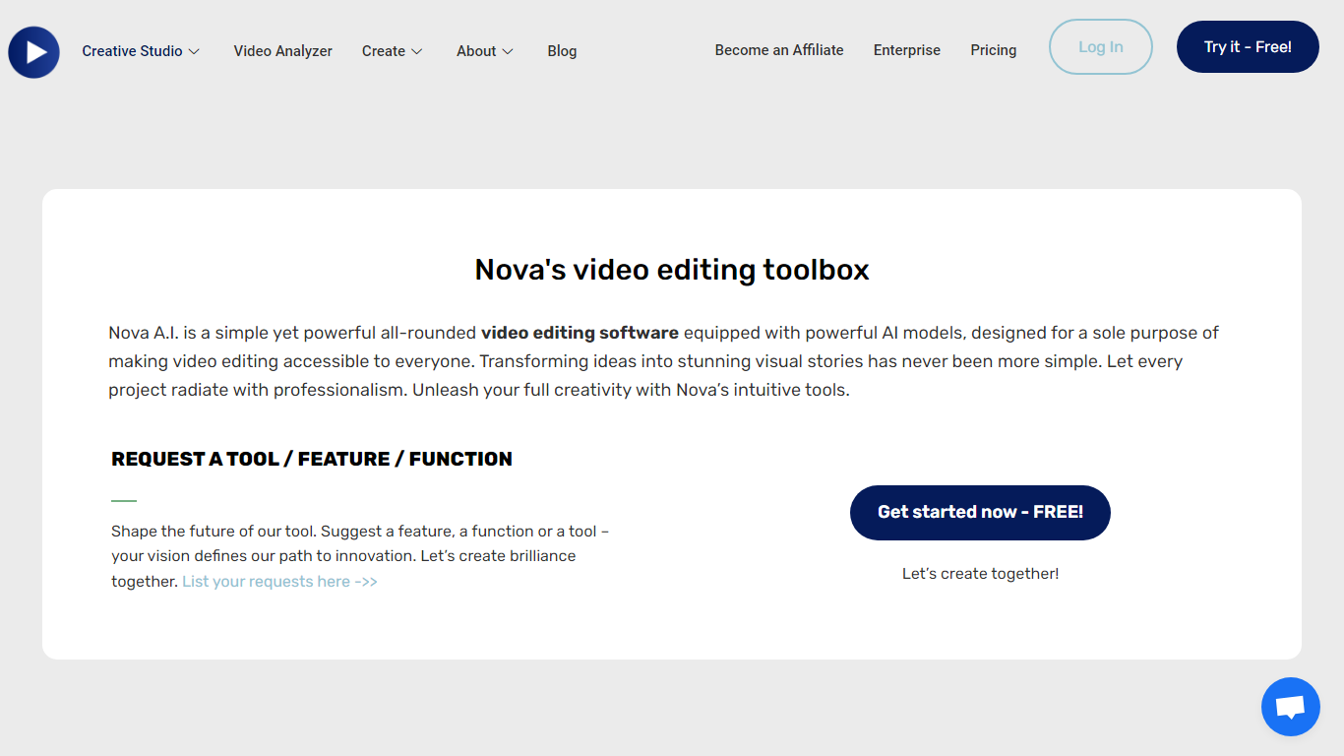
Task: View the Pricing page
Action: click(993, 50)
